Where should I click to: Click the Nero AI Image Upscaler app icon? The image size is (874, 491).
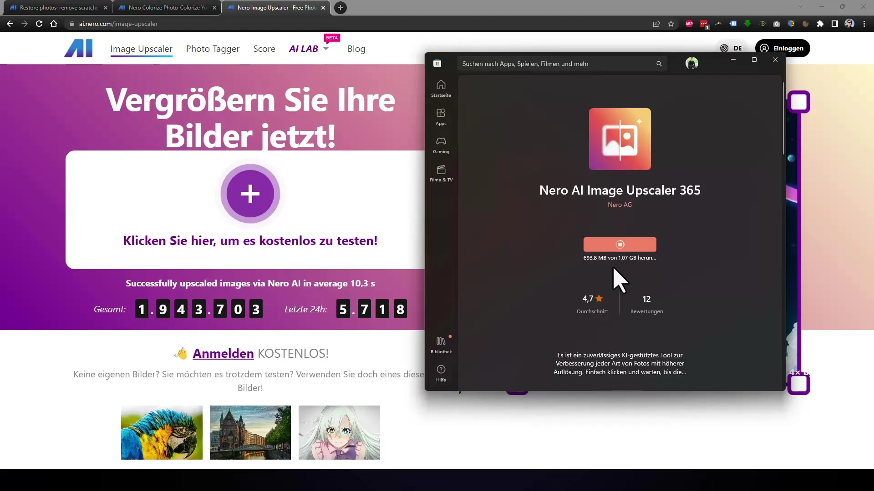click(620, 139)
